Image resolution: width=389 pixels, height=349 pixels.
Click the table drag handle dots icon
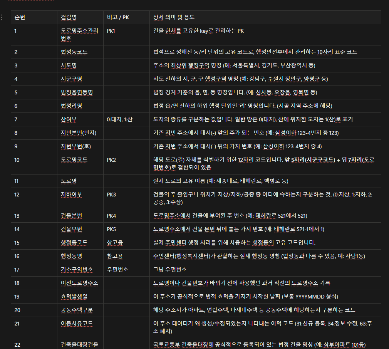2,17
